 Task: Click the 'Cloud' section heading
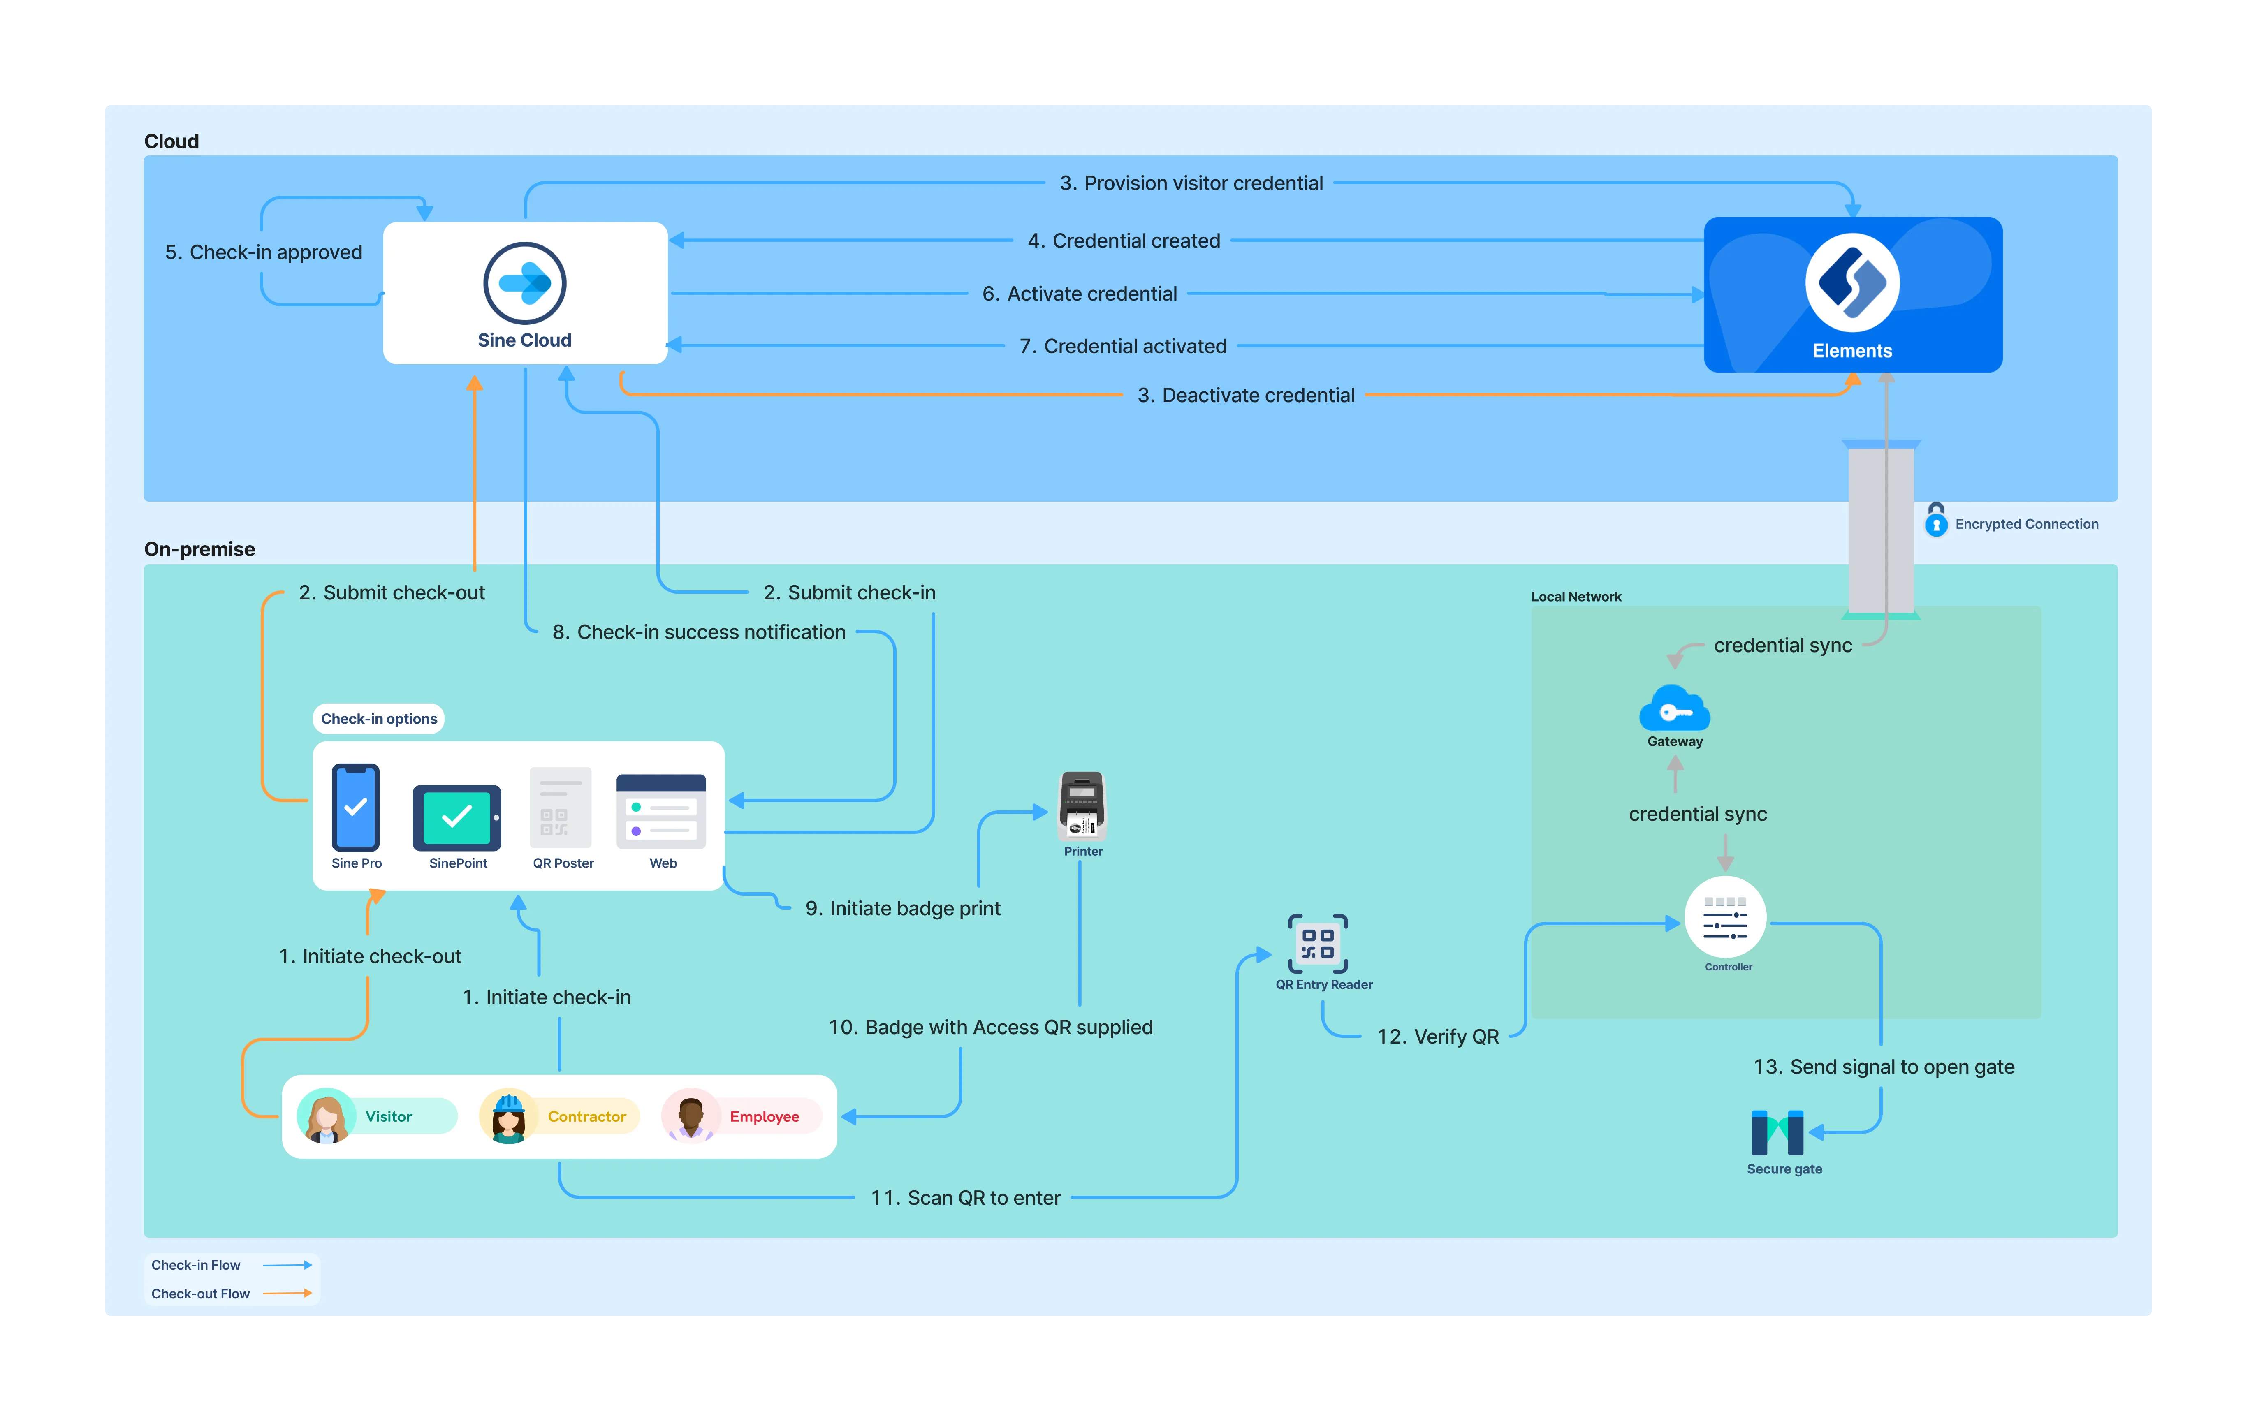[171, 141]
